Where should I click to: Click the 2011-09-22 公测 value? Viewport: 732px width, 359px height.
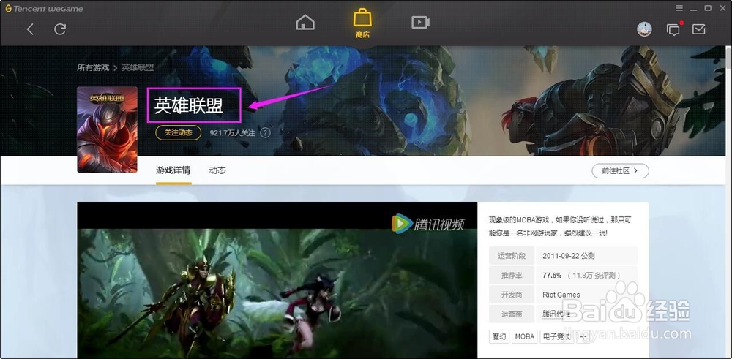coord(568,256)
